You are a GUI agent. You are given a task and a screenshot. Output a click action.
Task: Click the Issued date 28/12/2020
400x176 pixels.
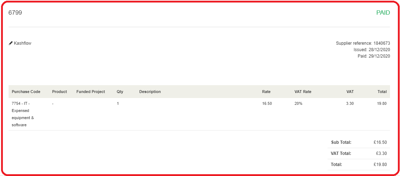coord(372,50)
